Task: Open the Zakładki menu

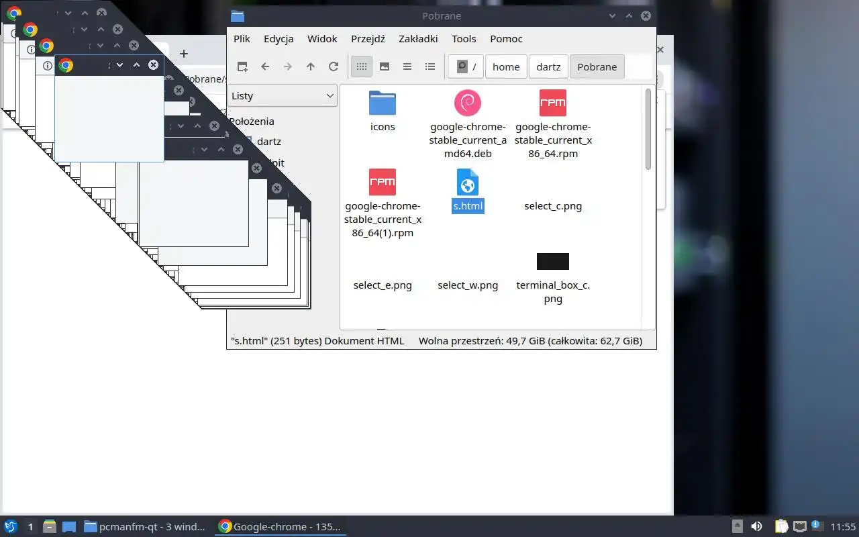Action: 418,39
